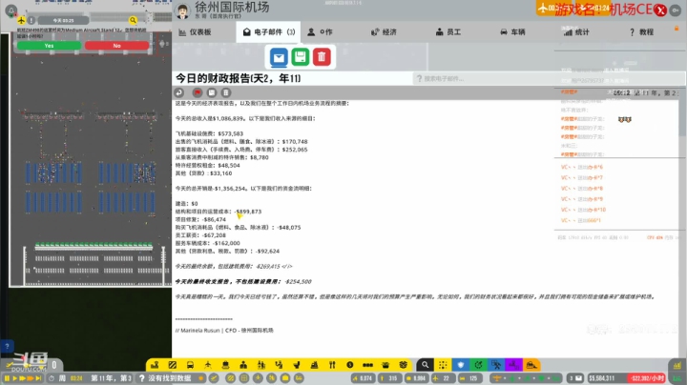Open the notification bell icon
Image resolution: width=687 pixels, height=385 pixels.
click(x=10, y=10)
